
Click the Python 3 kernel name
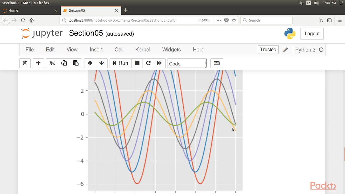(305, 50)
